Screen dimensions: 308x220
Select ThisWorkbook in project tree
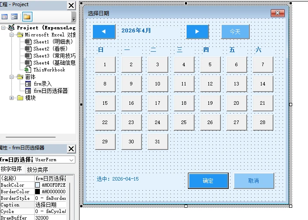pos(49,70)
